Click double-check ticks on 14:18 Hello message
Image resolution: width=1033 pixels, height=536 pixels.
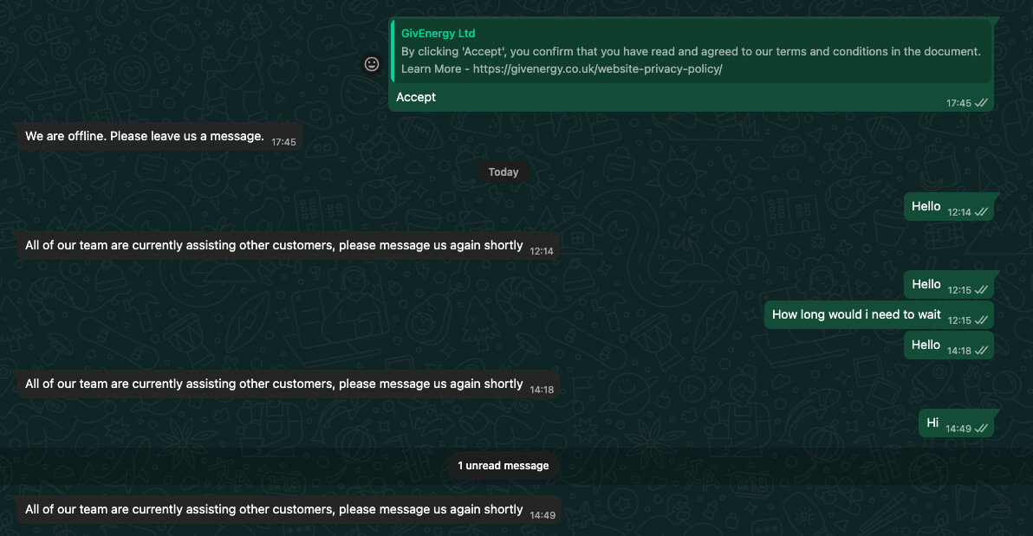(x=982, y=351)
